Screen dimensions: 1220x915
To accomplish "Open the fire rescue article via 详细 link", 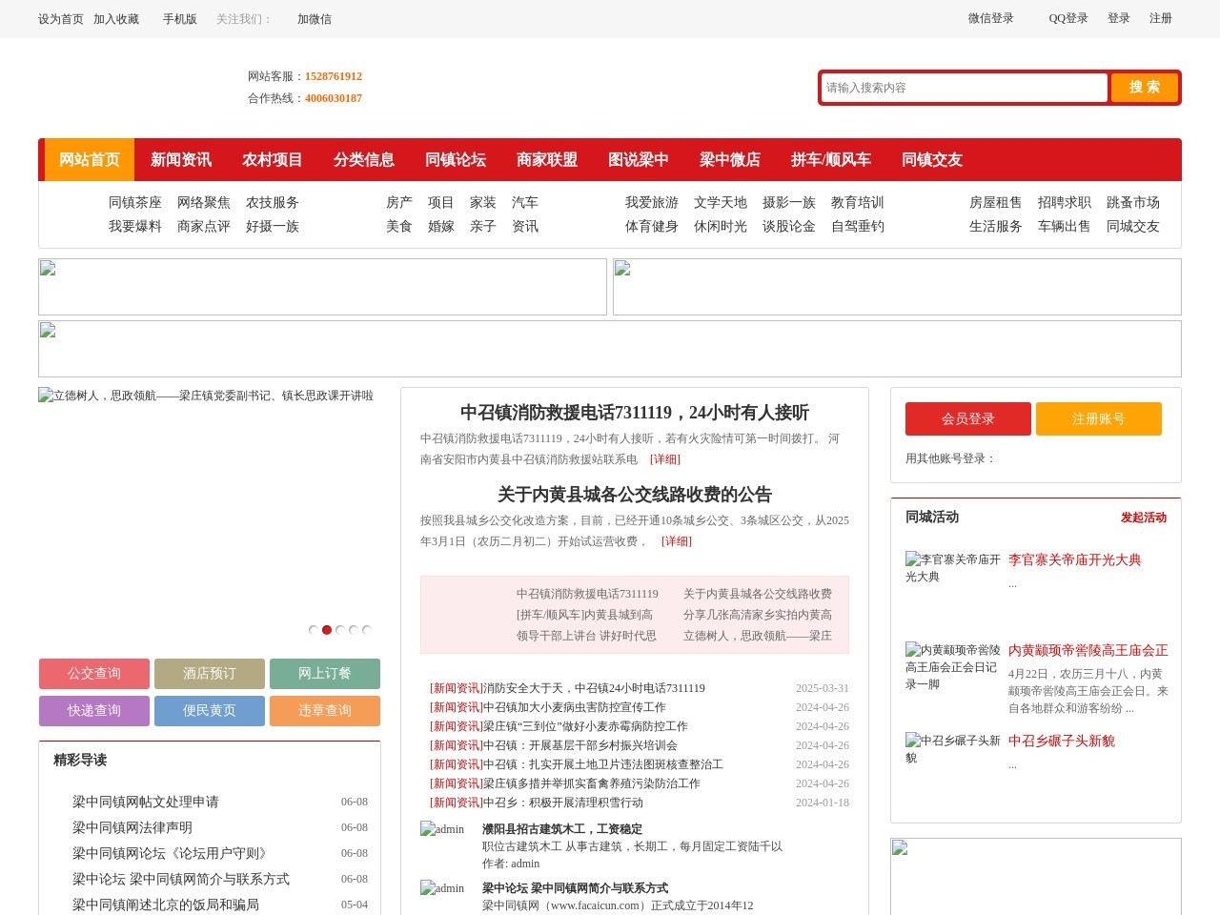I will pos(664,458).
